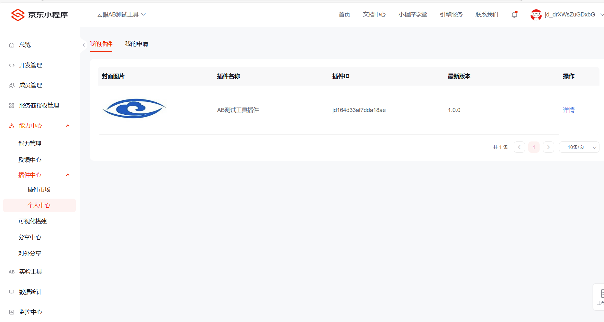The height and width of the screenshot is (322, 604).
Task: Click the AB icon beside 实验工具
Action: click(12, 272)
